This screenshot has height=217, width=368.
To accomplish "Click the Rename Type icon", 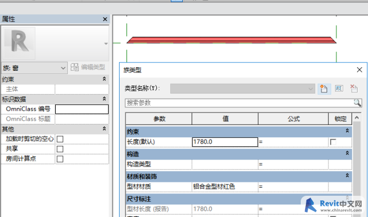I will pos(339,88).
